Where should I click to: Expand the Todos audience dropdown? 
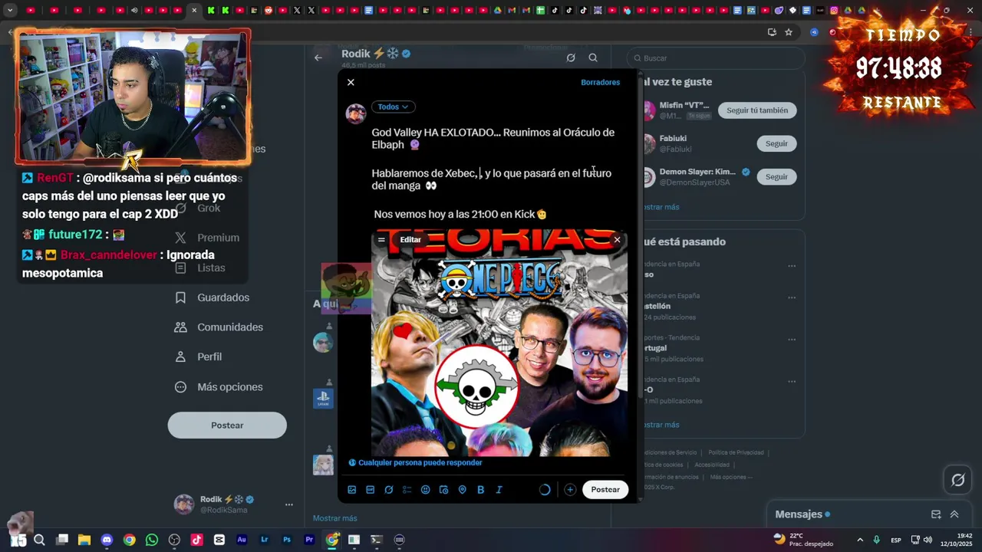(x=393, y=107)
